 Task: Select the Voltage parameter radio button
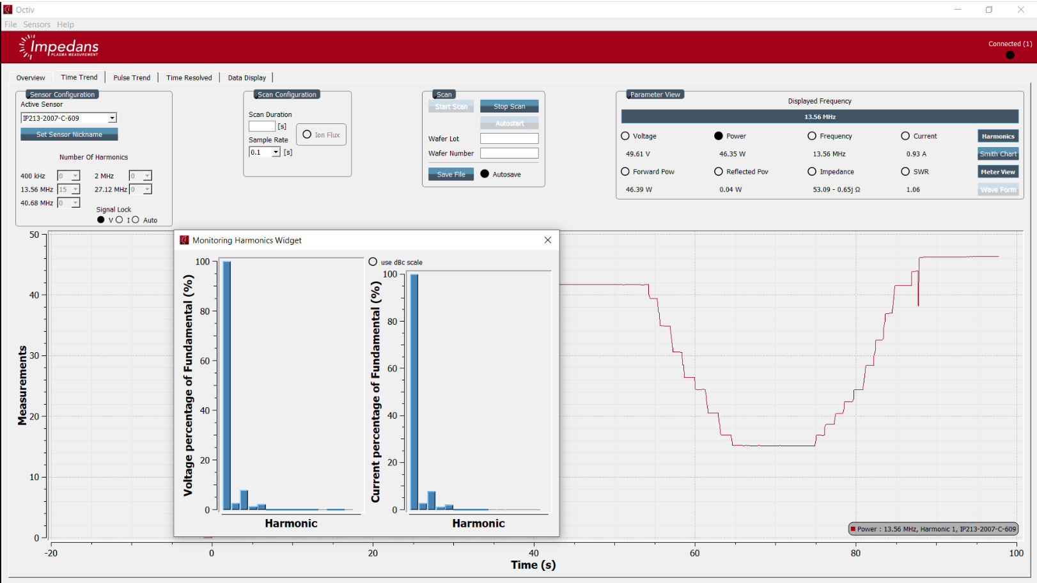point(625,136)
